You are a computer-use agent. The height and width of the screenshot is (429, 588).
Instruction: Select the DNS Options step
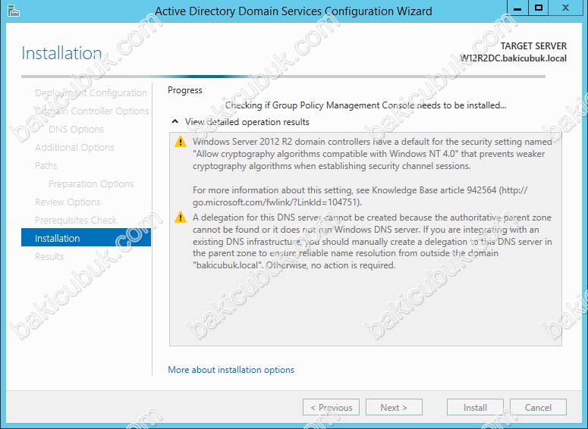[x=76, y=129]
